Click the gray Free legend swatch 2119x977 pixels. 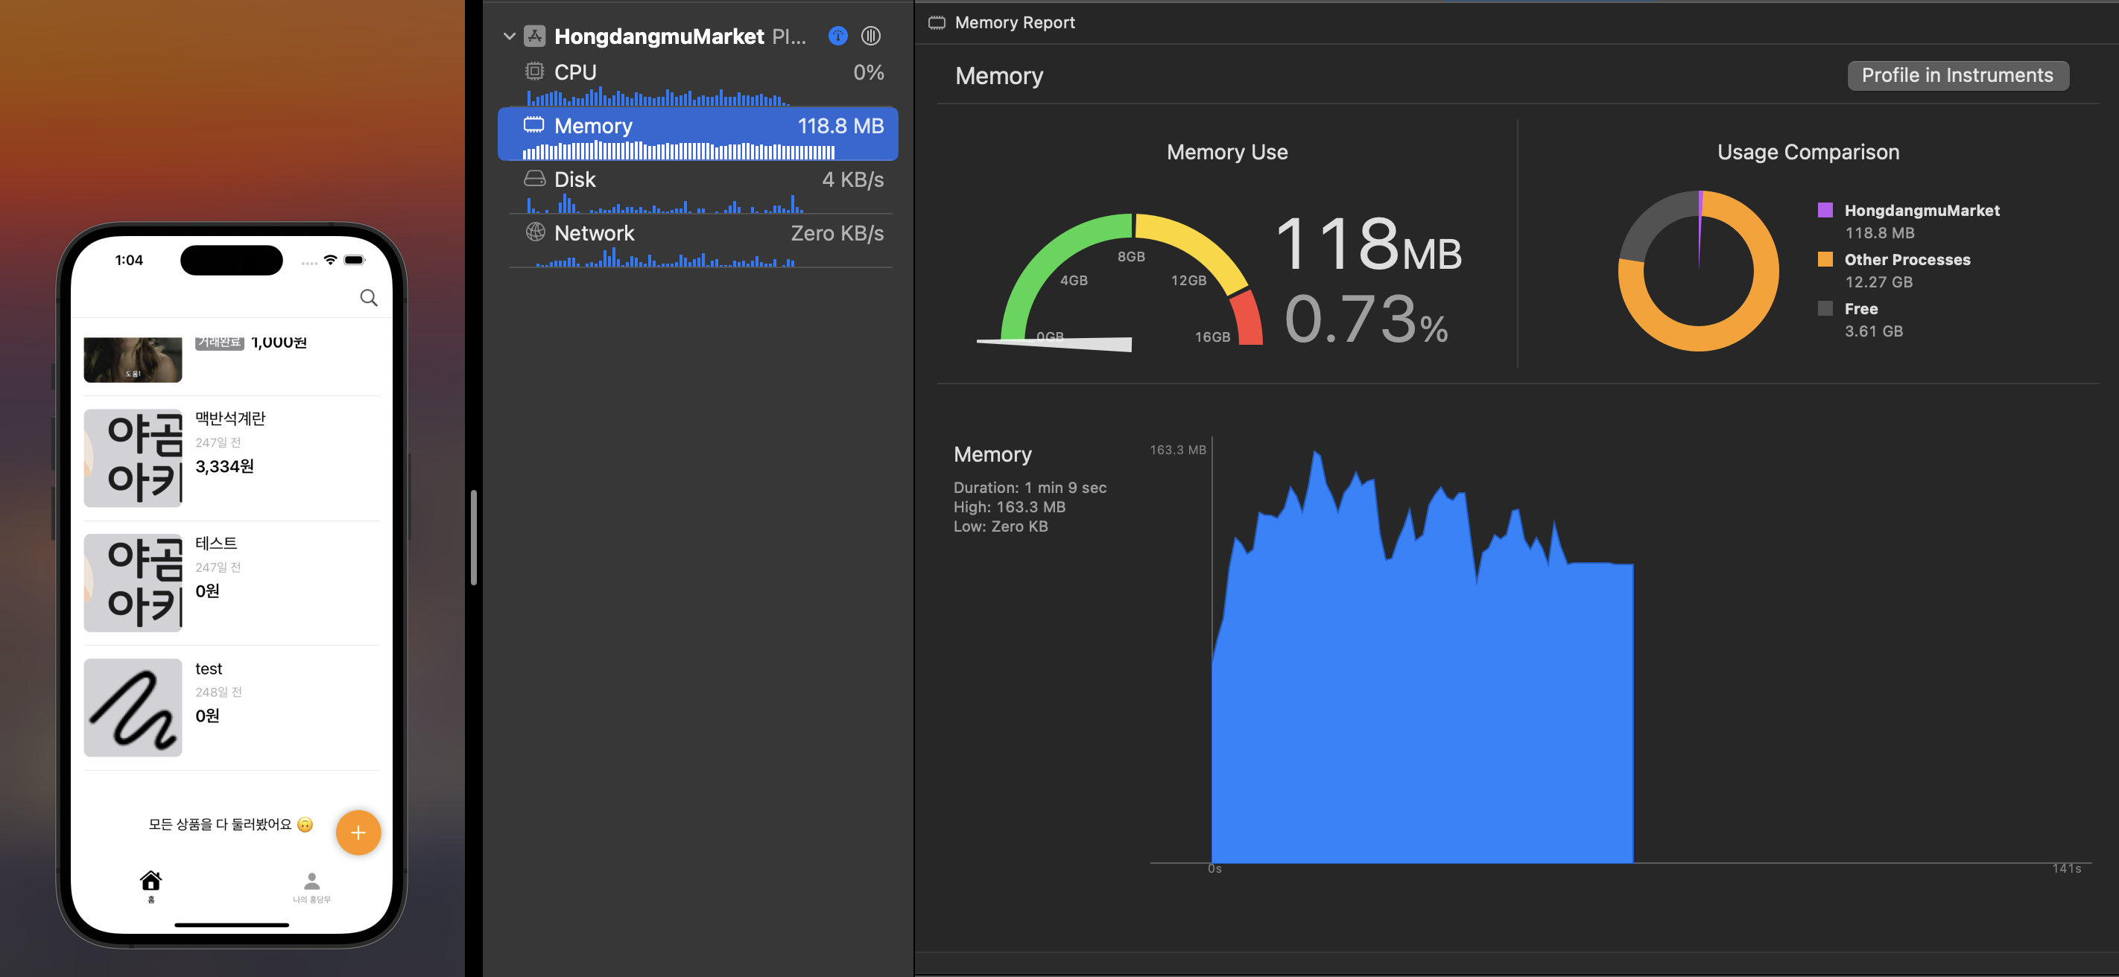(x=1825, y=308)
